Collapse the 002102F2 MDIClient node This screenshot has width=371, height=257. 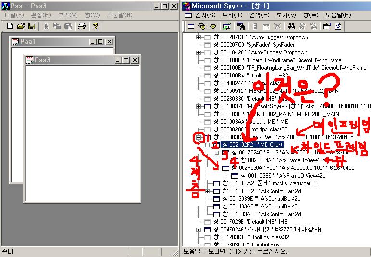(x=207, y=145)
